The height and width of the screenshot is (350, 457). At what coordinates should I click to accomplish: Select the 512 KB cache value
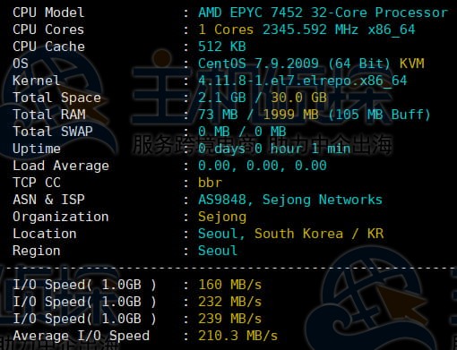[222, 47]
